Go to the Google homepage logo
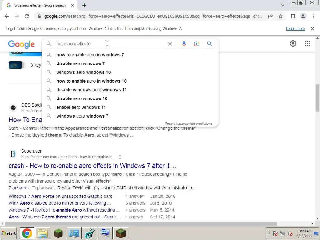The image size is (320, 240). (x=22, y=44)
